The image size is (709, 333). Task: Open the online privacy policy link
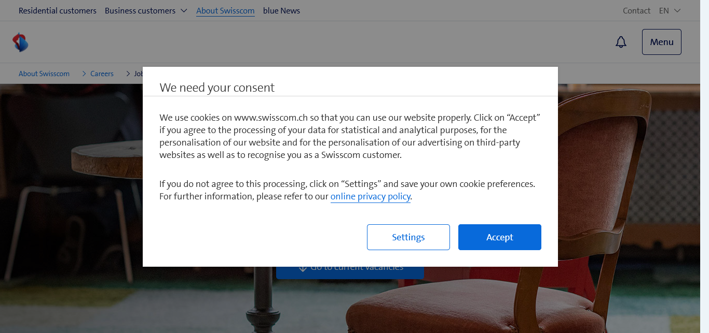[371, 197]
